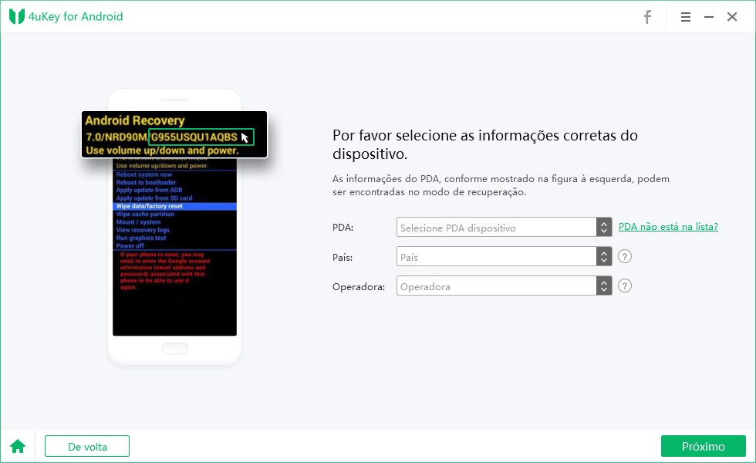Click the 'Por favor selecione as informações' heading
Image resolution: width=756 pixels, height=463 pixels.
tap(485, 144)
